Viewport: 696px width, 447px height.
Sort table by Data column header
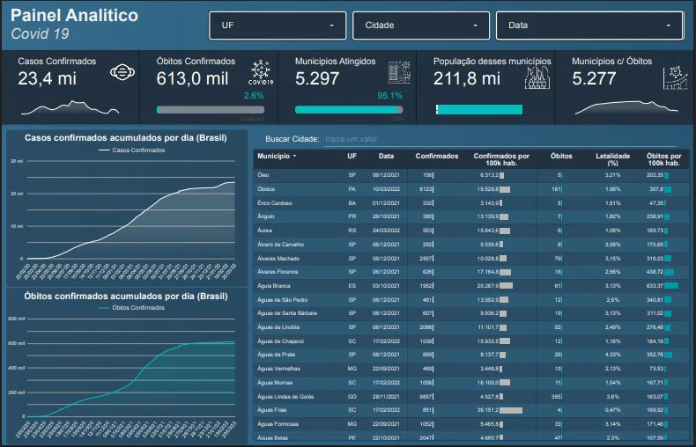click(x=386, y=156)
